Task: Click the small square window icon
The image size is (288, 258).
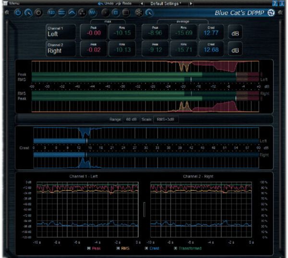Action: point(116,13)
